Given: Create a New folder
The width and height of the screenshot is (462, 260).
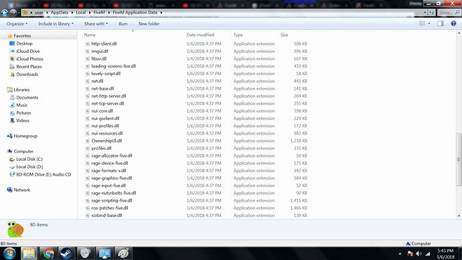Looking at the screenshot, I should point(149,23).
